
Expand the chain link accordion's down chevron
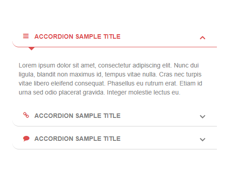coord(202,117)
